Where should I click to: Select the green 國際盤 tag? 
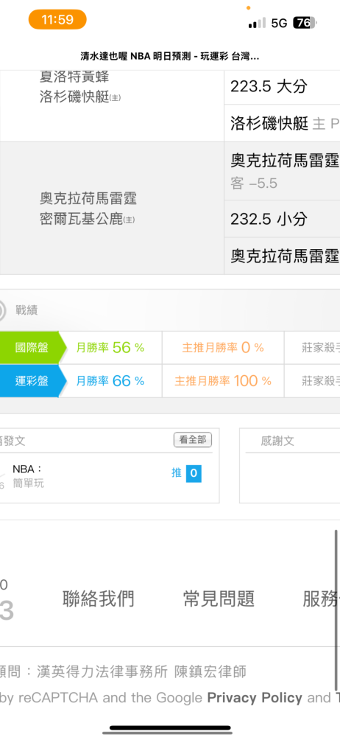pyautogui.click(x=30, y=348)
